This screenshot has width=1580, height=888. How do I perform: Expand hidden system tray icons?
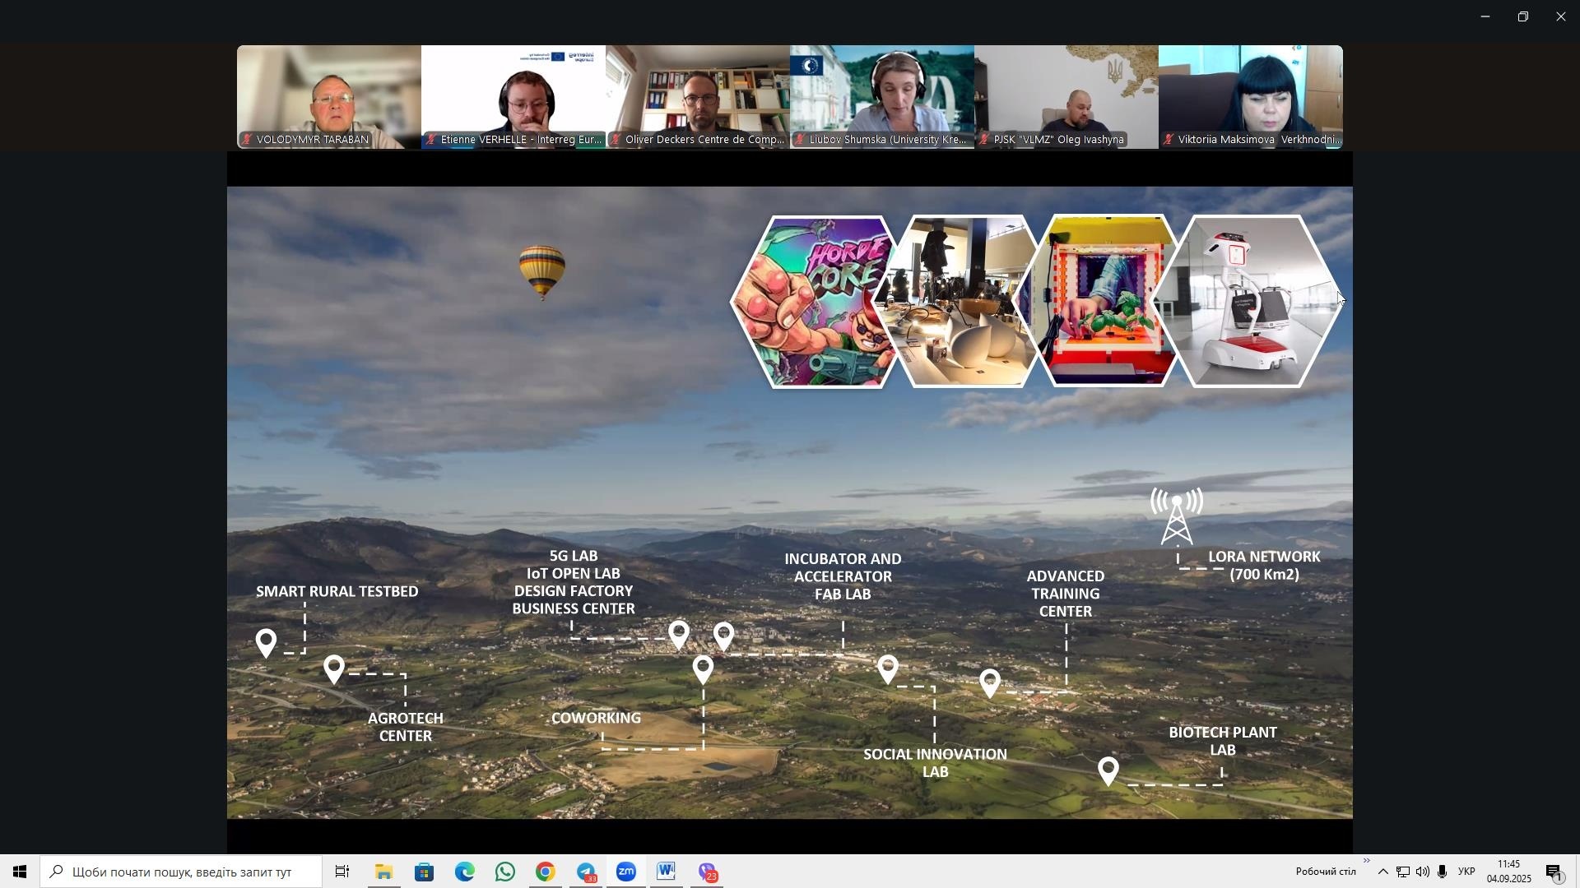click(1383, 872)
